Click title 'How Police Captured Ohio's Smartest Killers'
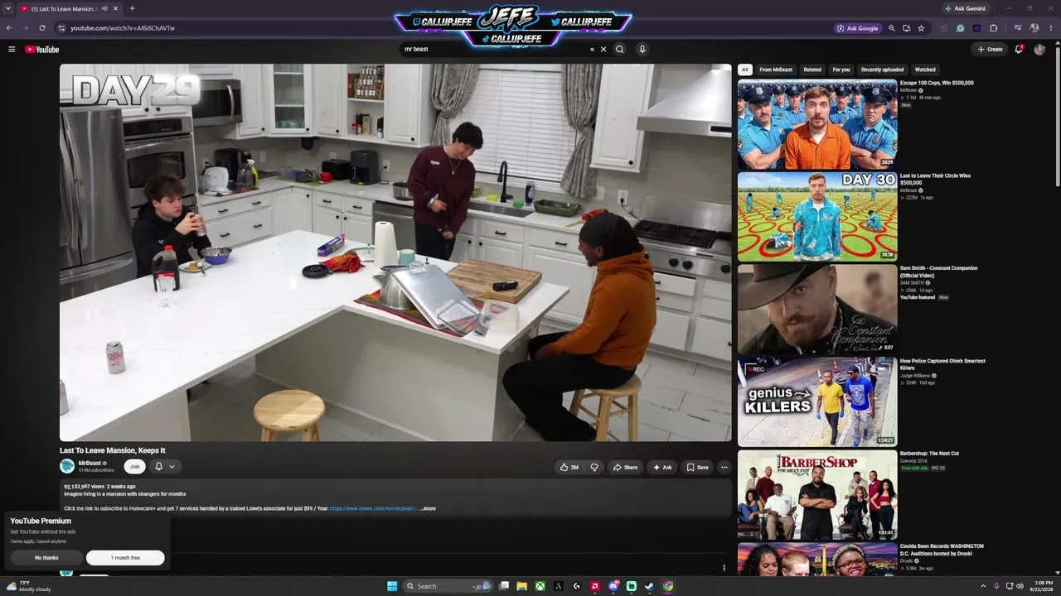 click(x=942, y=364)
